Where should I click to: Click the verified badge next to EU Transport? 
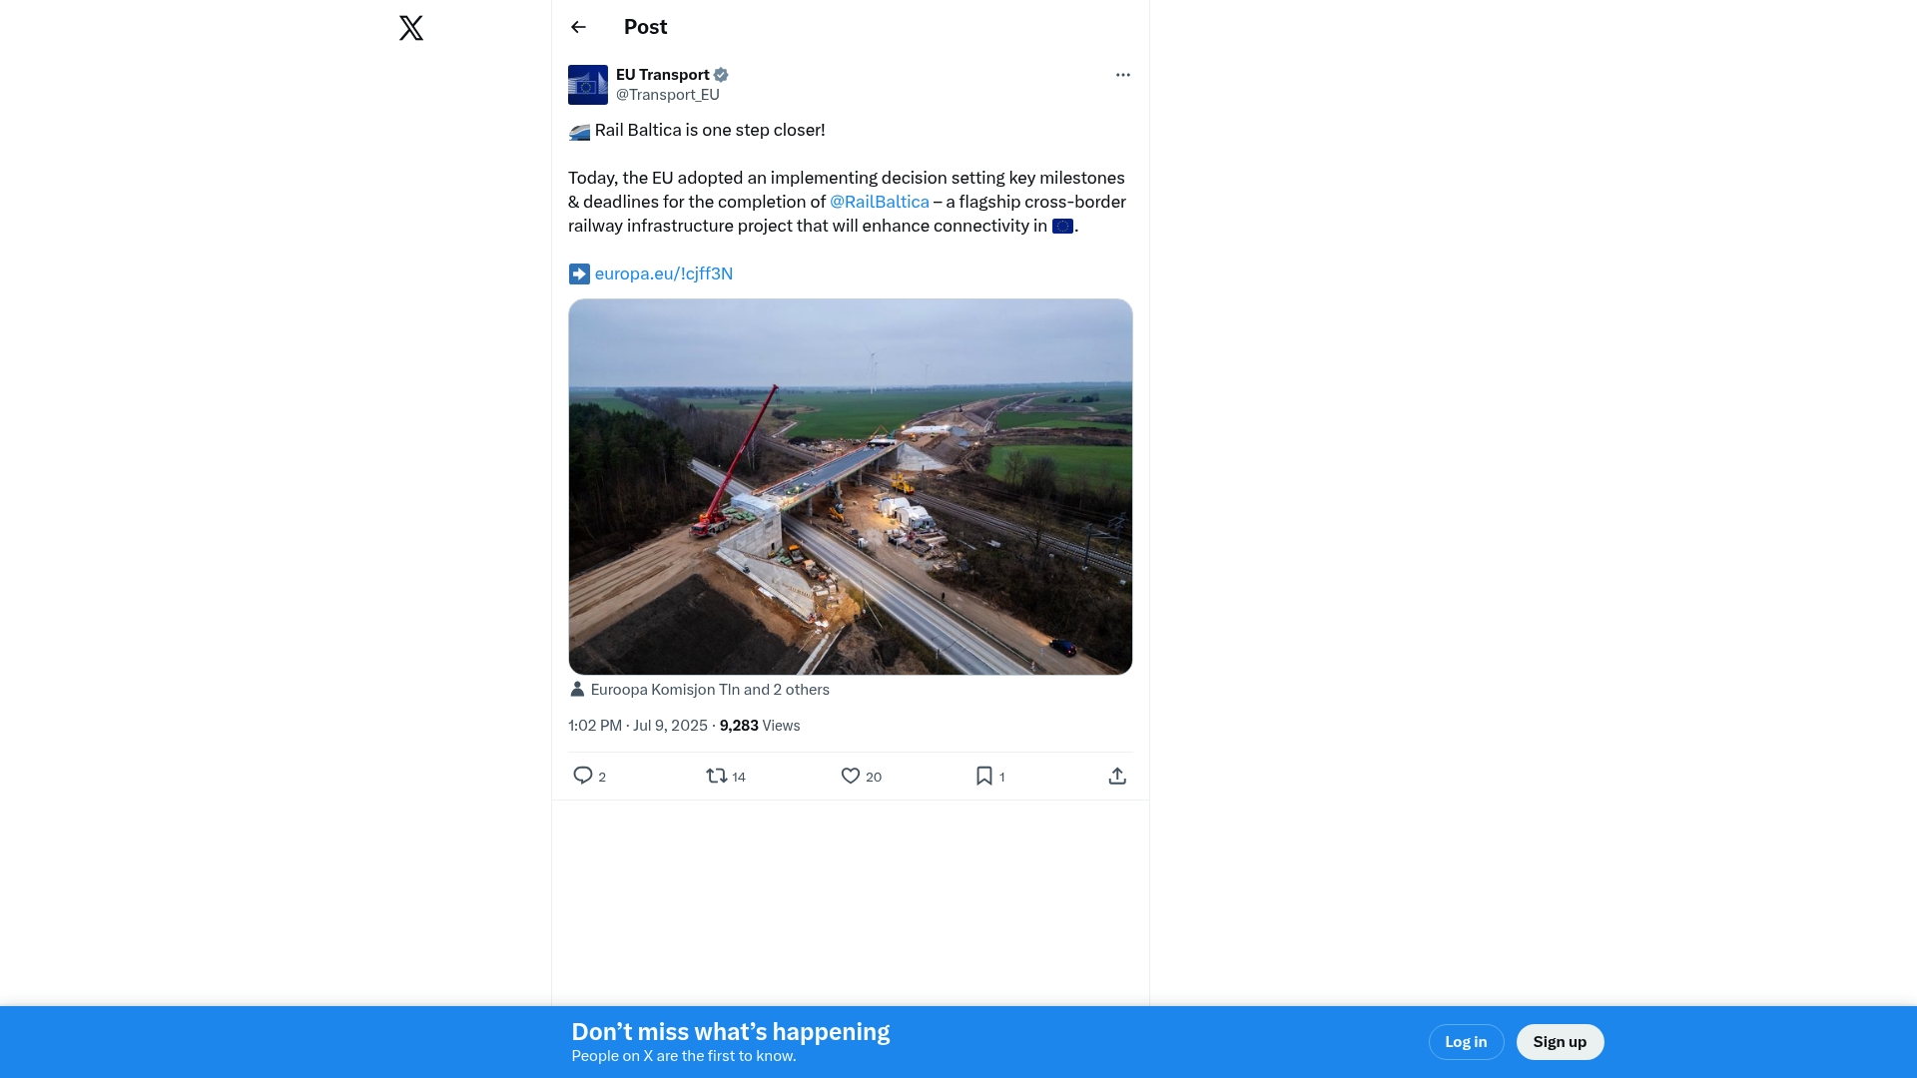click(x=721, y=75)
